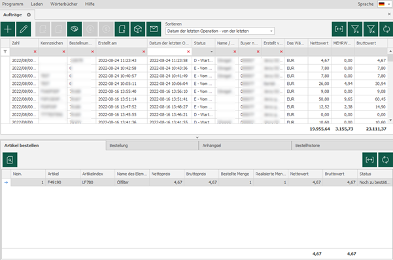Click the handshake icon in the toolbar
Viewport: 393px width, 260px height.
coord(75,29)
